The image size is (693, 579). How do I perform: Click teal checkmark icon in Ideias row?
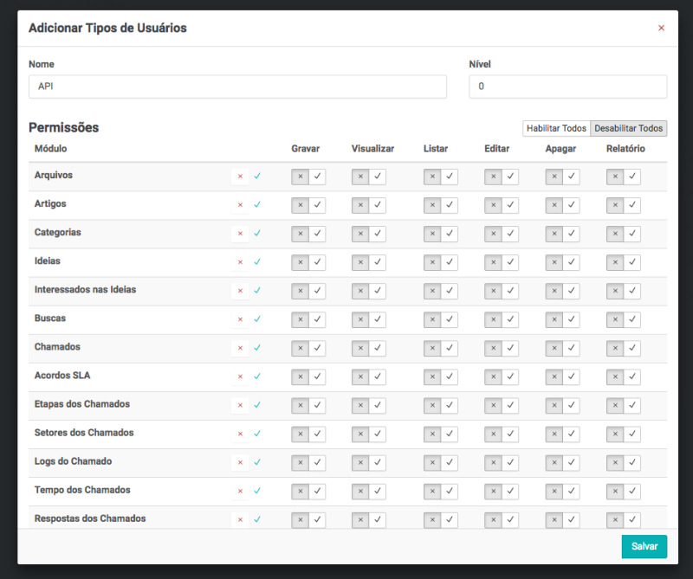click(257, 262)
